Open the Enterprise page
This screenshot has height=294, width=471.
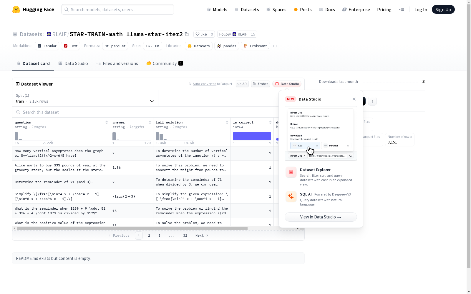356,9
